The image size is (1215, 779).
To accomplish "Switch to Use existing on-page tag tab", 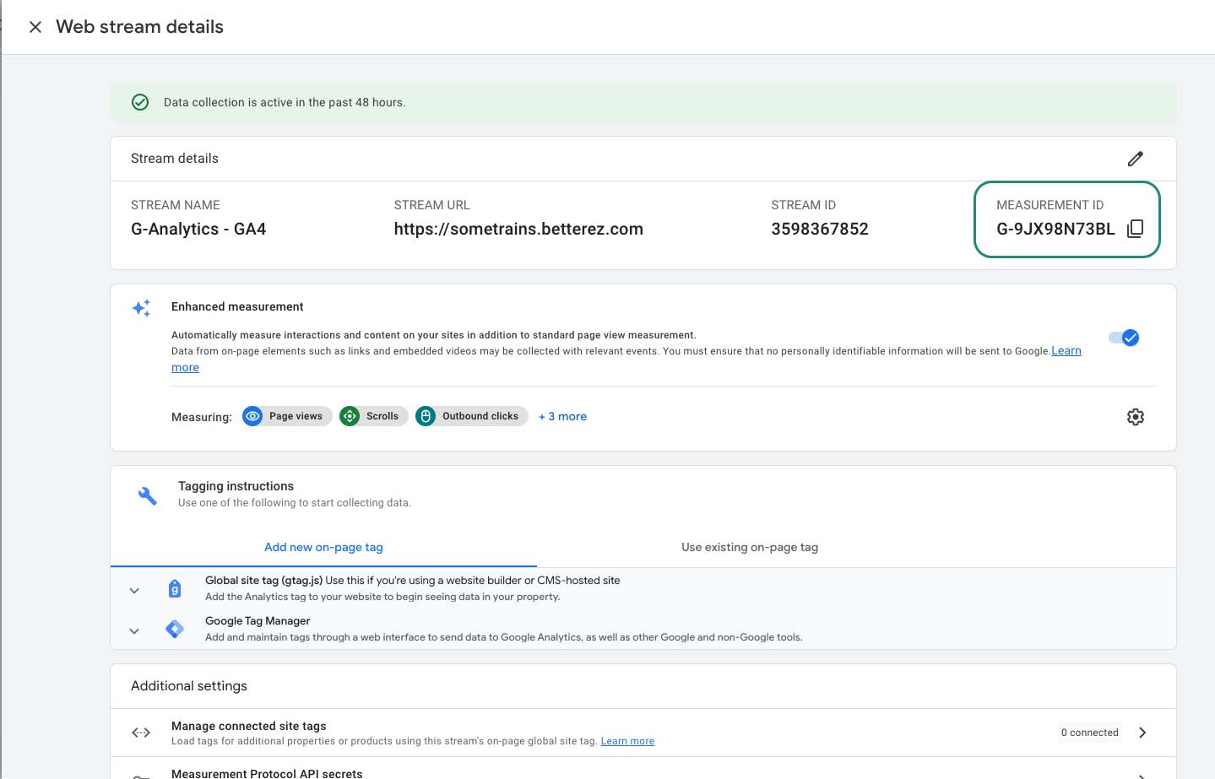I will point(750,547).
